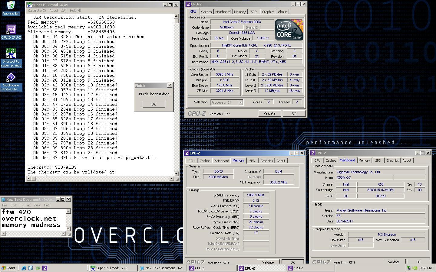Click the Intel Core i7 logo
This screenshot has width=436, height=272.
[x=289, y=30]
